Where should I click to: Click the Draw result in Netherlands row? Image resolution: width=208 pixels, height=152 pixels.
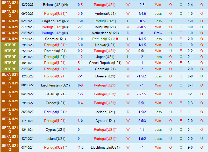(x=158, y=33)
